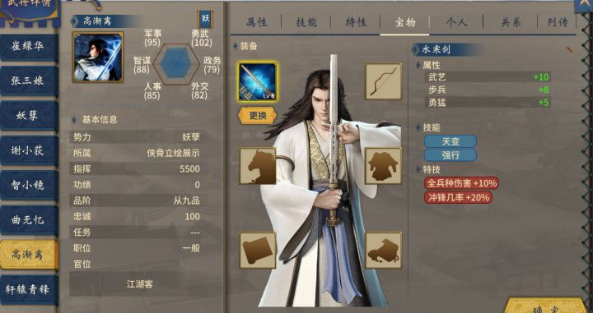Open the horse mount equipment slot

pyautogui.click(x=258, y=166)
